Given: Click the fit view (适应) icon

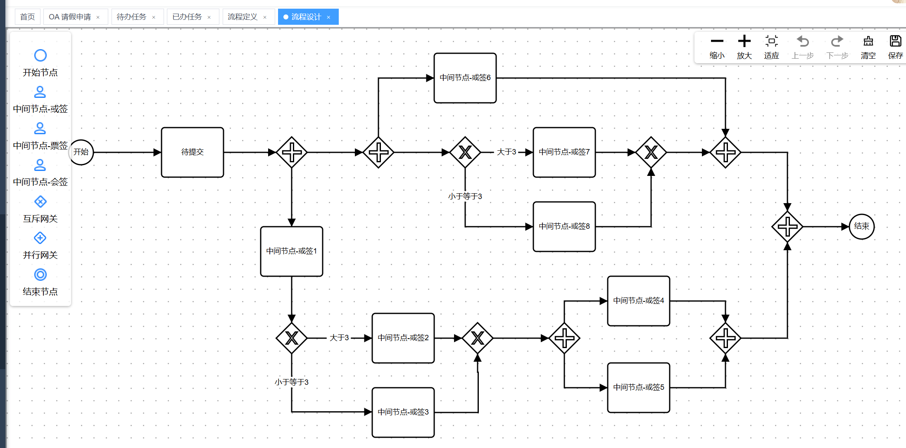Looking at the screenshot, I should [x=771, y=41].
